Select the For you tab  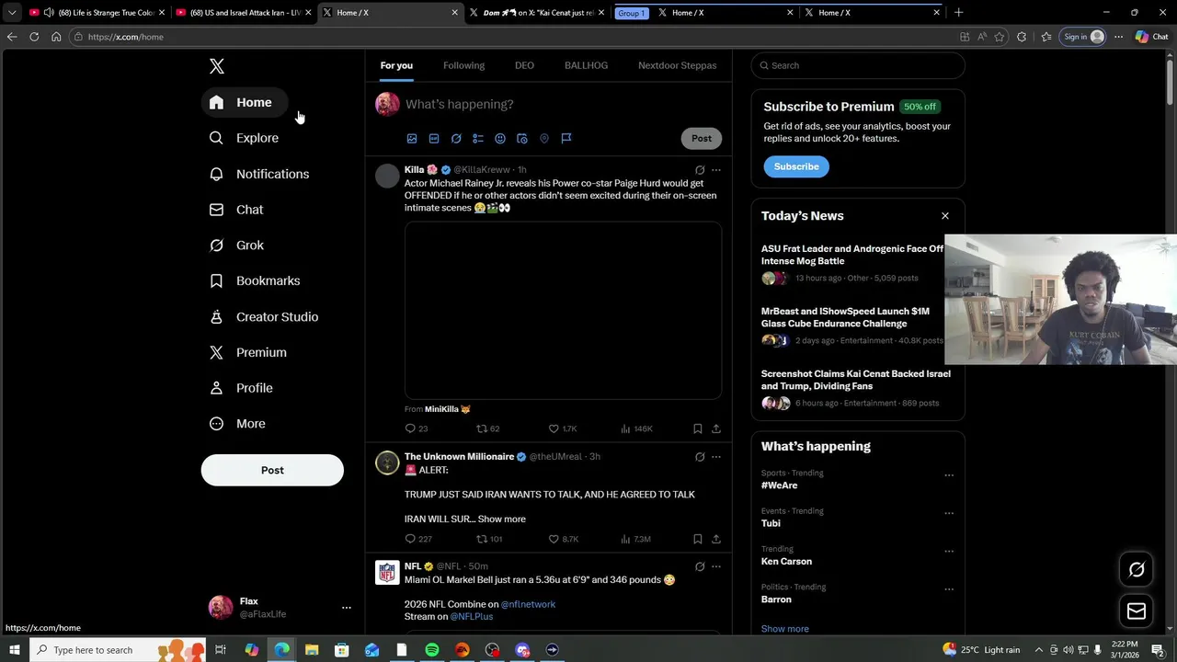pos(396,65)
